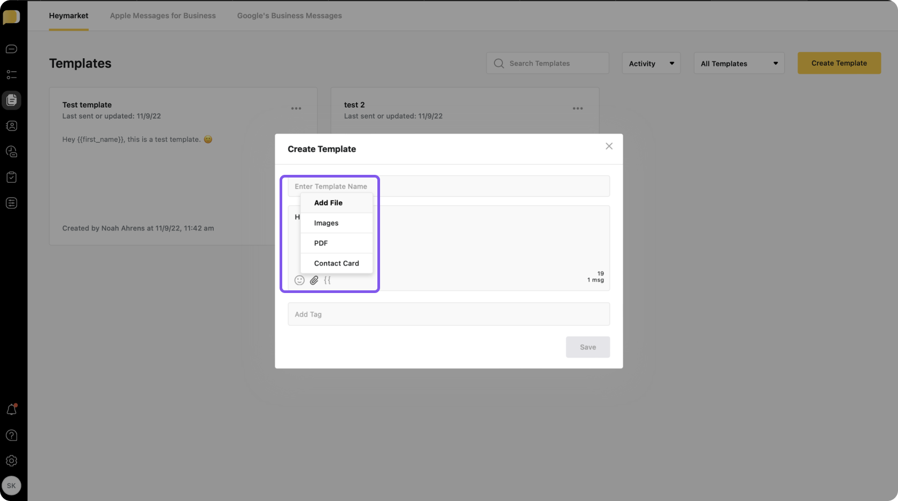Open contacts icon in left sidebar
This screenshot has height=501, width=898.
(x=11, y=126)
